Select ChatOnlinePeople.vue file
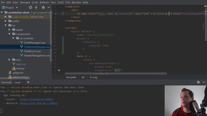 point(37,47)
